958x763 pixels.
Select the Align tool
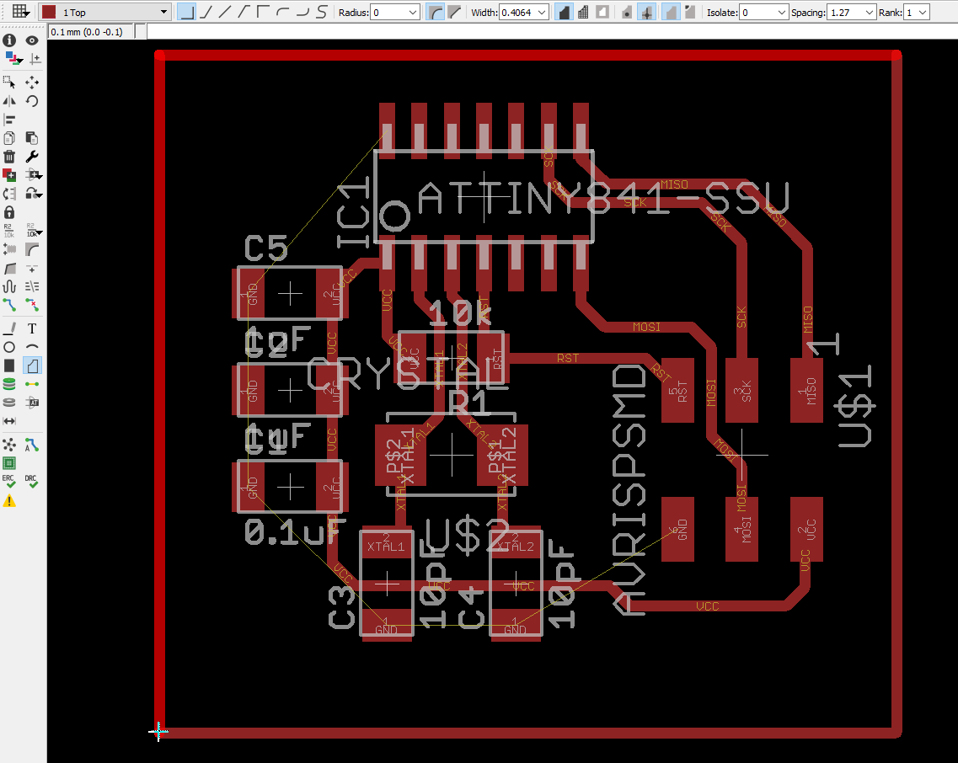coord(9,120)
